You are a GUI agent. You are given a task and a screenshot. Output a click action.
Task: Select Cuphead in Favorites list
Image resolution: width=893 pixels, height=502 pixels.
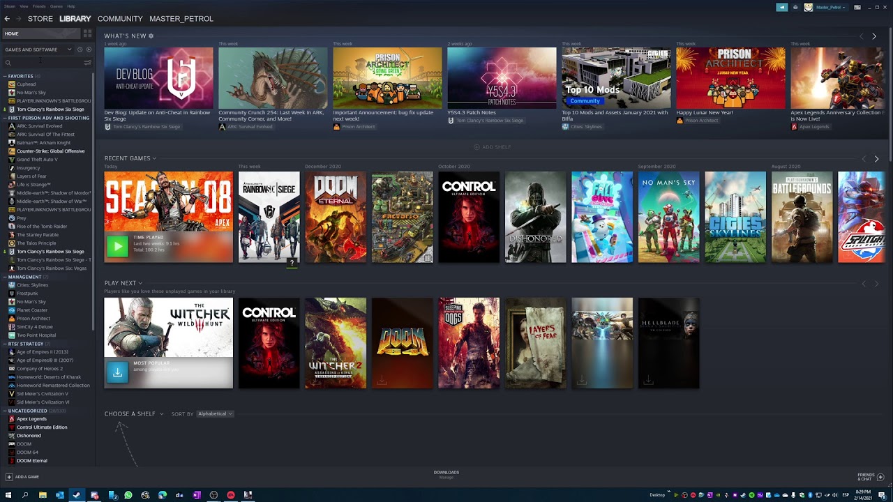26,84
